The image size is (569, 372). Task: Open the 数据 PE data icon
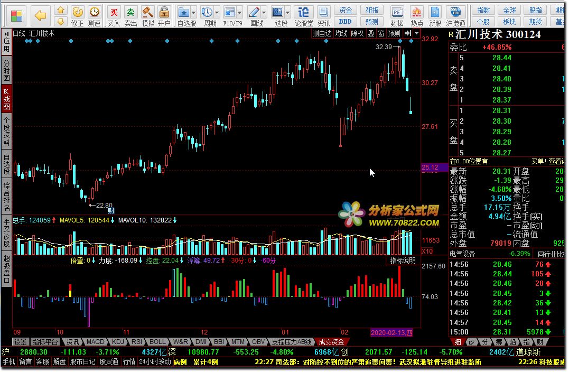point(397,13)
